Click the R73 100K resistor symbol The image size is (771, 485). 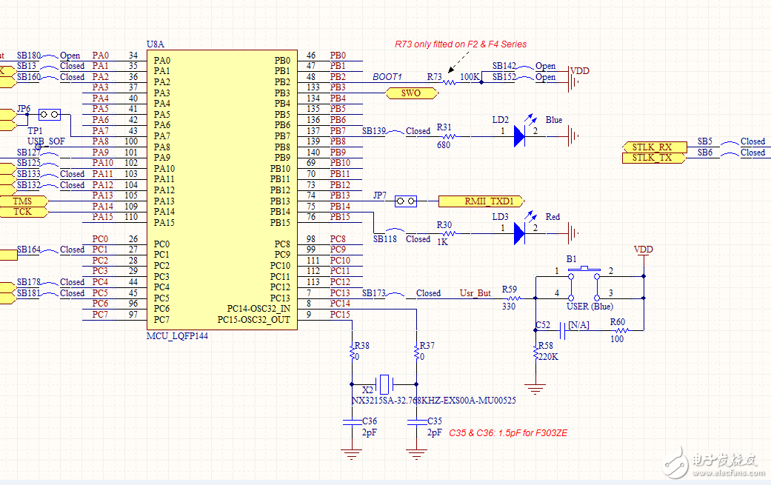click(x=450, y=81)
